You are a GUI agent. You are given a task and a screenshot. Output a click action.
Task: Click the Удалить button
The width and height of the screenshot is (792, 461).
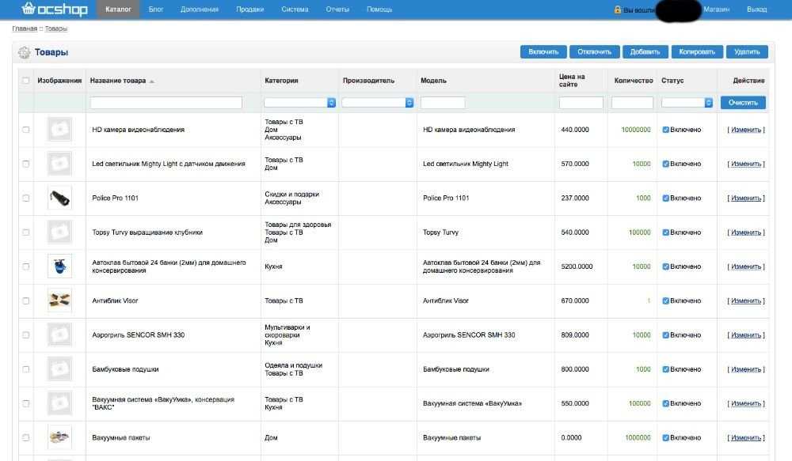pos(747,52)
